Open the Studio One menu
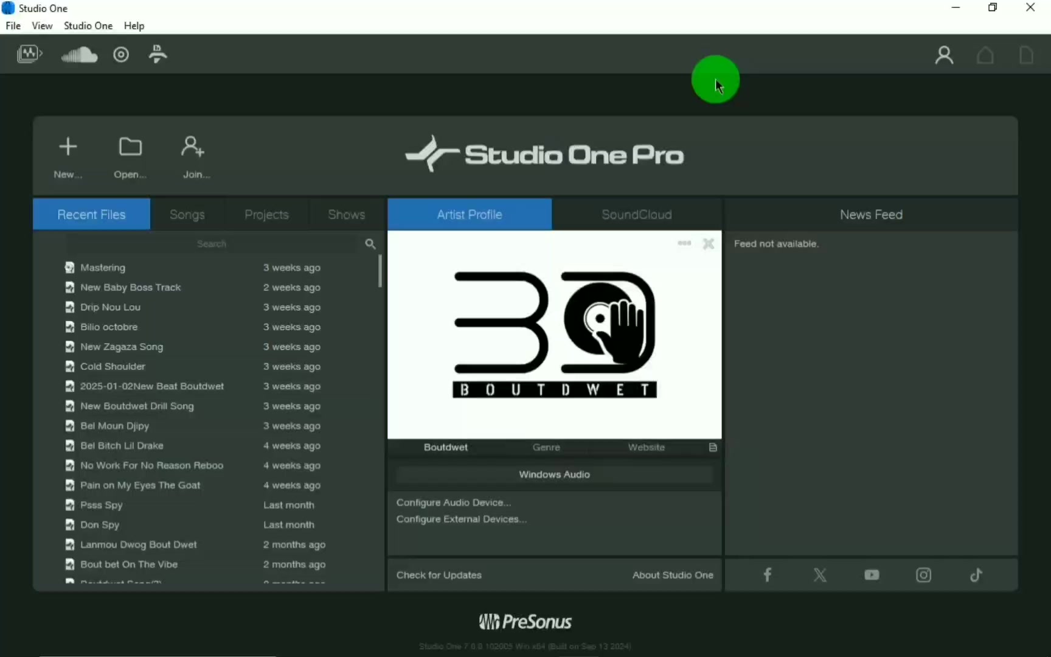Image resolution: width=1051 pixels, height=657 pixels. pos(88,26)
